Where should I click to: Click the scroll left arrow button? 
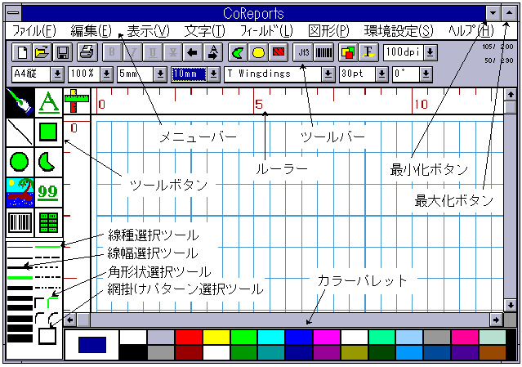coord(70,320)
